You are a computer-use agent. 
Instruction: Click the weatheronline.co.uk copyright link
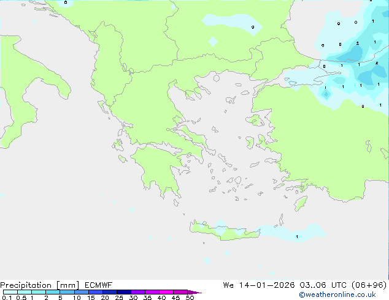[x=337, y=294]
